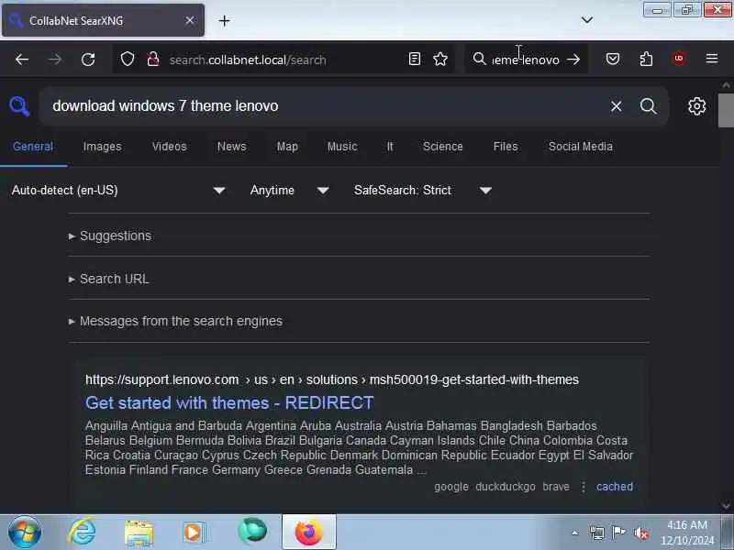734x550 pixels.
Task: Toggle reader view icon in address bar
Action: click(x=415, y=59)
